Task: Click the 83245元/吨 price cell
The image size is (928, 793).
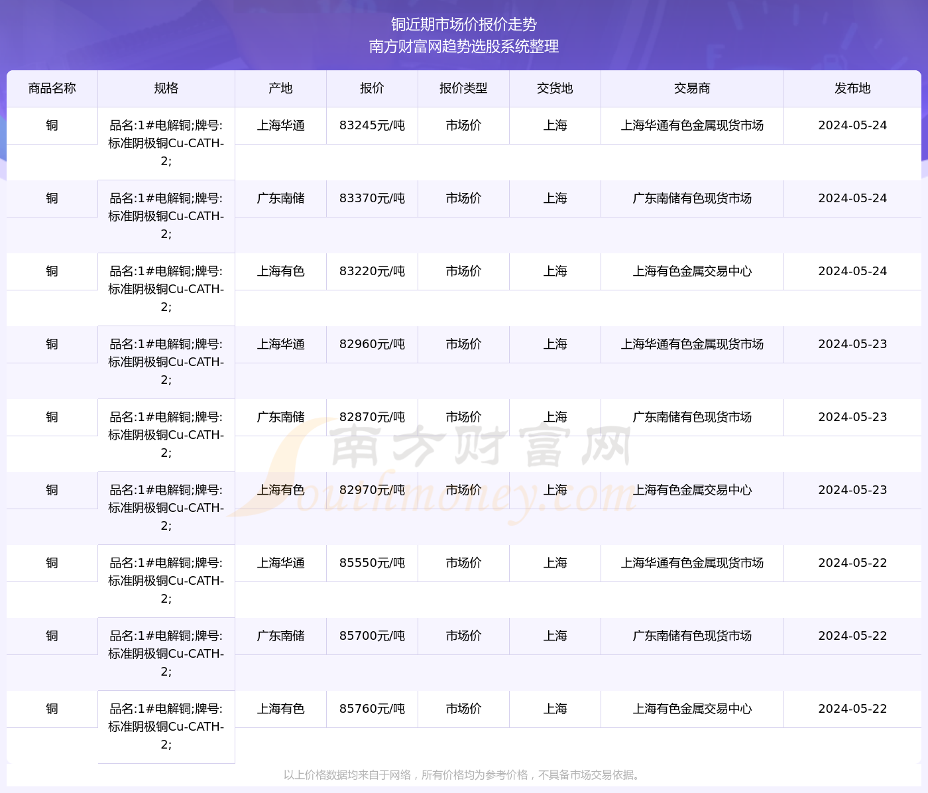Action: (x=372, y=125)
